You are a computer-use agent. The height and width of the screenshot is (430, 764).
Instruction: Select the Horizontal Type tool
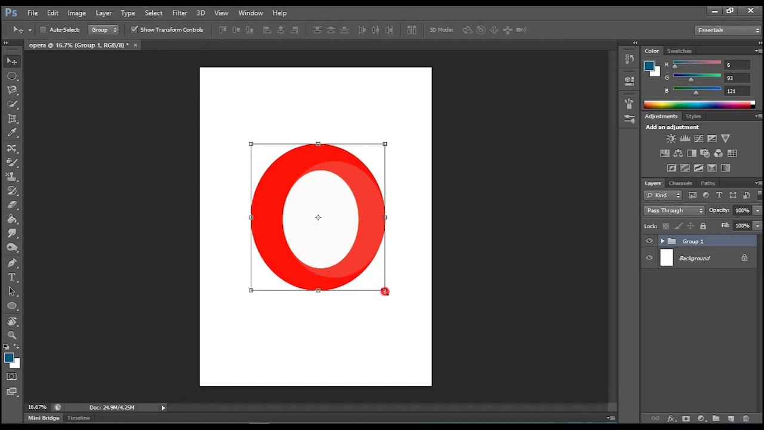click(x=12, y=277)
